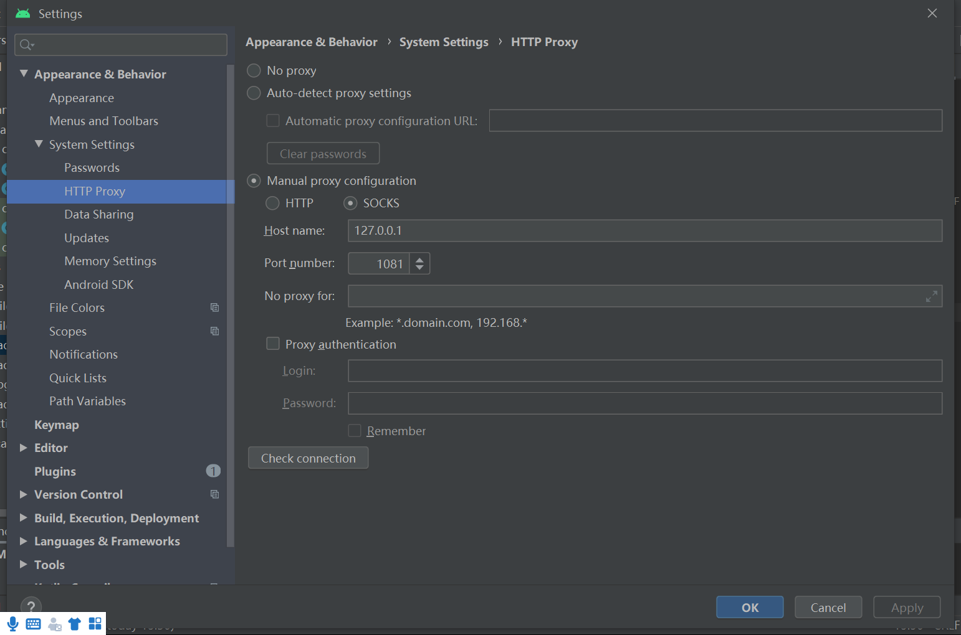Click the project-level icon beside File Colors
Viewport: 961px width, 635px height.
pyautogui.click(x=214, y=308)
